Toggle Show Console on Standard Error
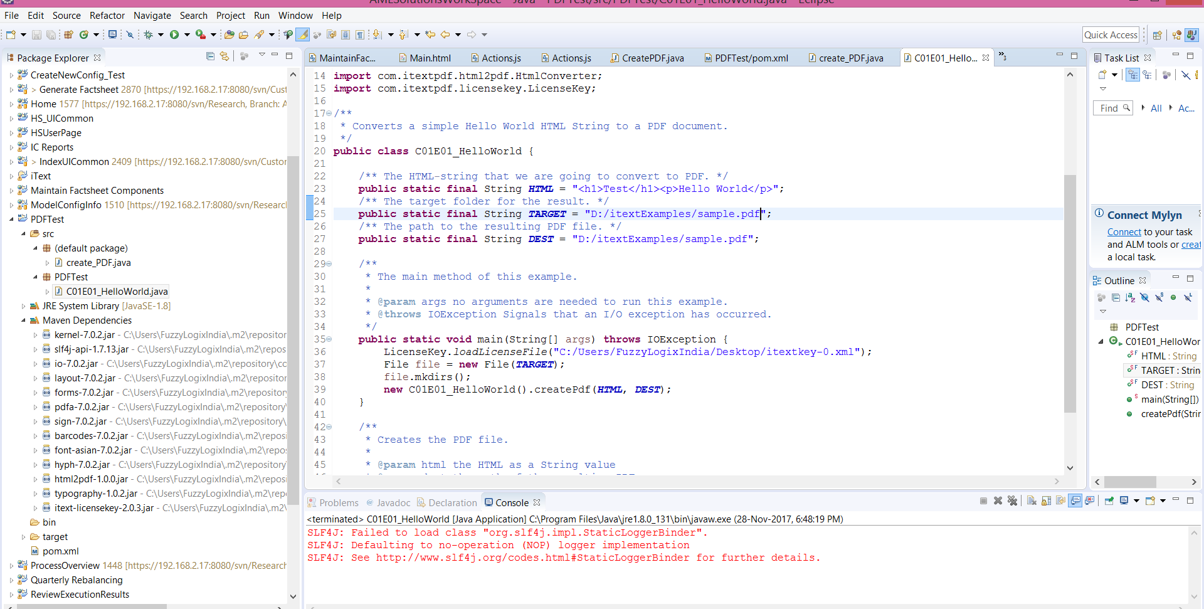Image resolution: width=1204 pixels, height=609 pixels. (x=1089, y=500)
